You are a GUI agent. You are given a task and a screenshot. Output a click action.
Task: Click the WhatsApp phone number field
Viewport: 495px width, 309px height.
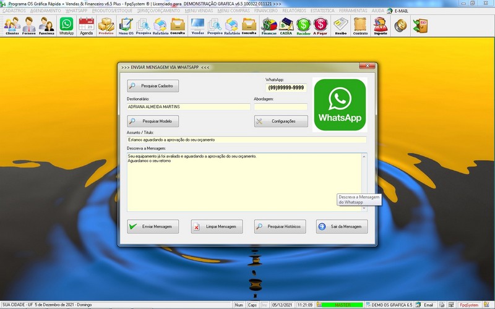click(286, 88)
